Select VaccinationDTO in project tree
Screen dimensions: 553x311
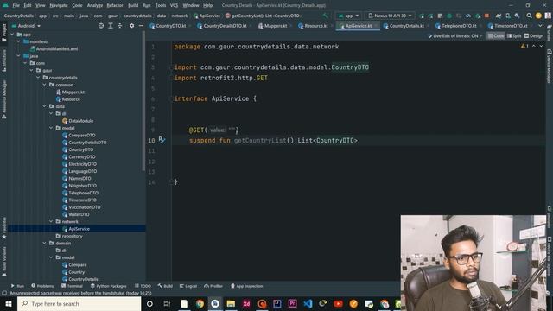(85, 207)
